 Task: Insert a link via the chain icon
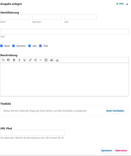point(30,60)
